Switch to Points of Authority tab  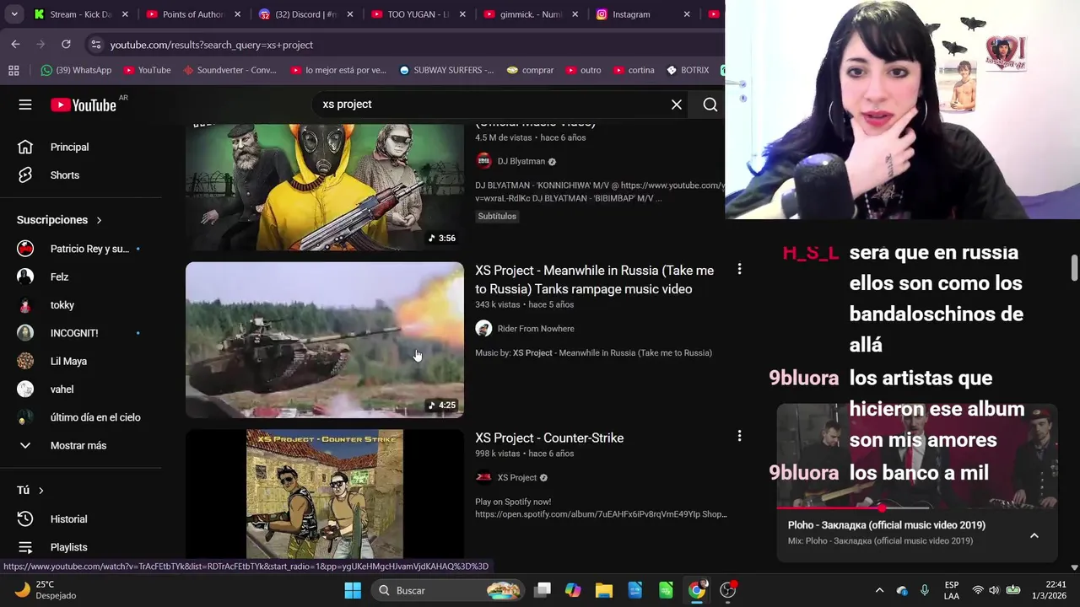pos(193,14)
